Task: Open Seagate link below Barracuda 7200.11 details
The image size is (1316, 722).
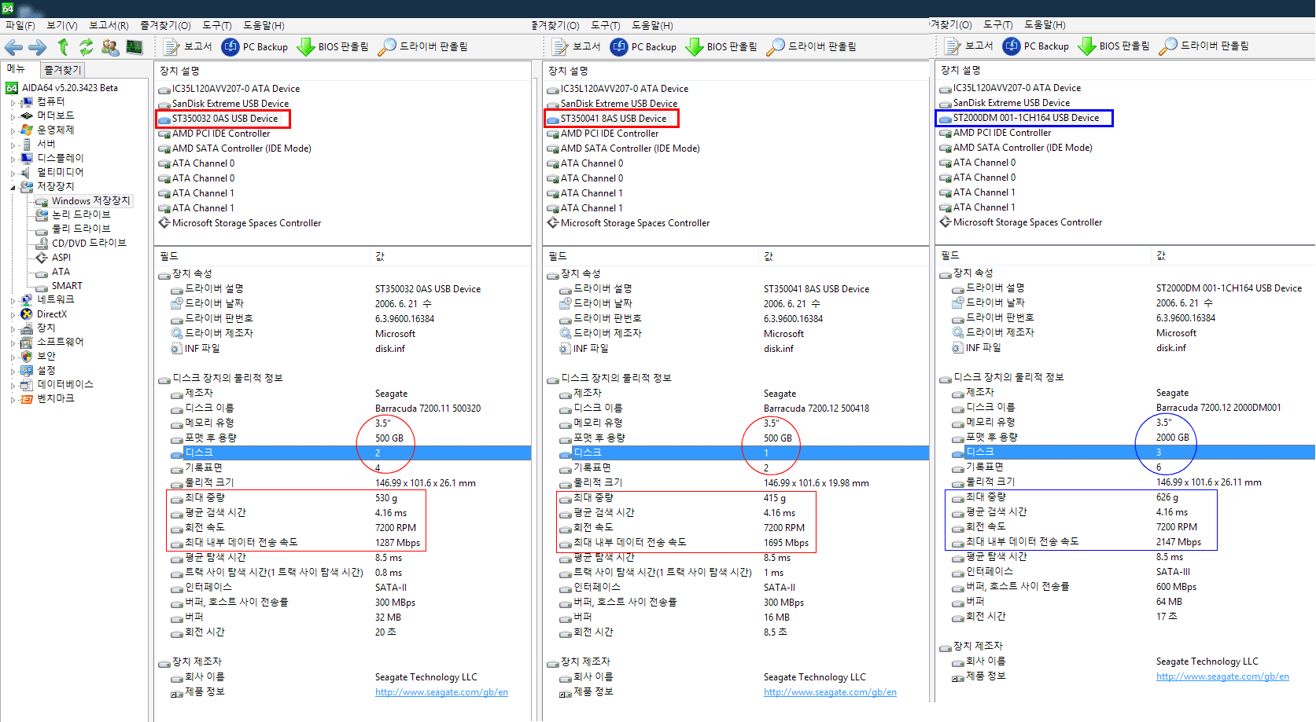Action: [441, 692]
